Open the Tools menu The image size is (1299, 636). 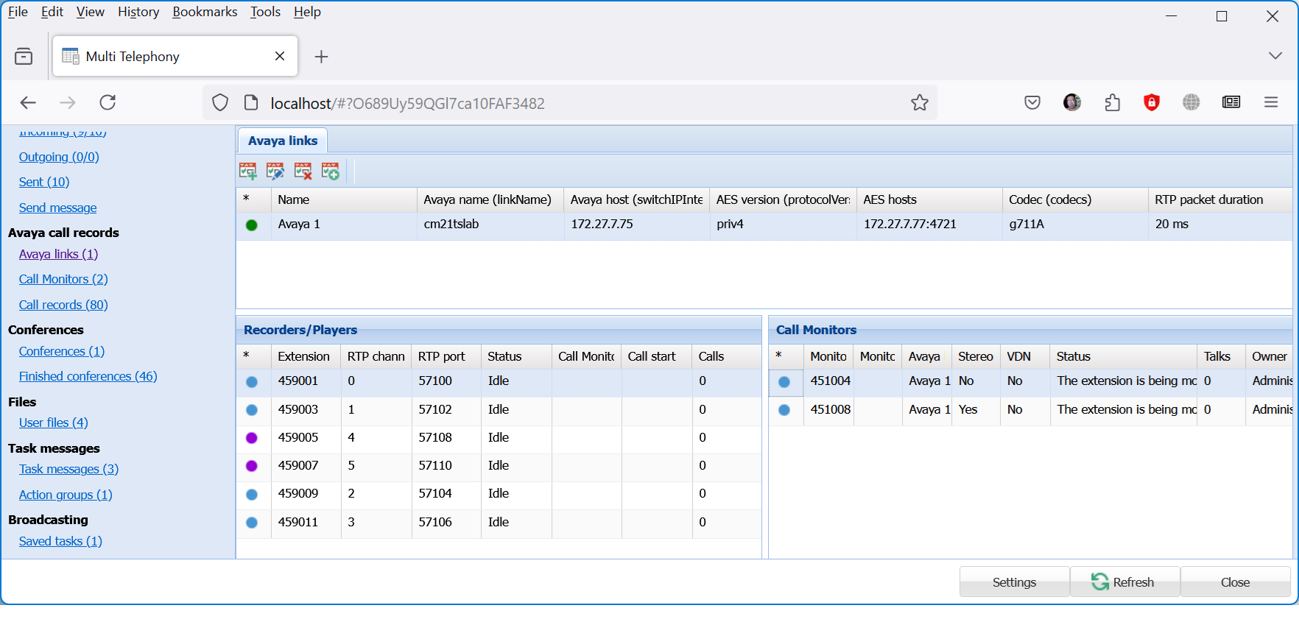point(265,12)
